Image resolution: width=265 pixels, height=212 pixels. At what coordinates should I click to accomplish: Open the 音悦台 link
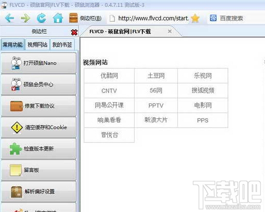tap(109, 135)
